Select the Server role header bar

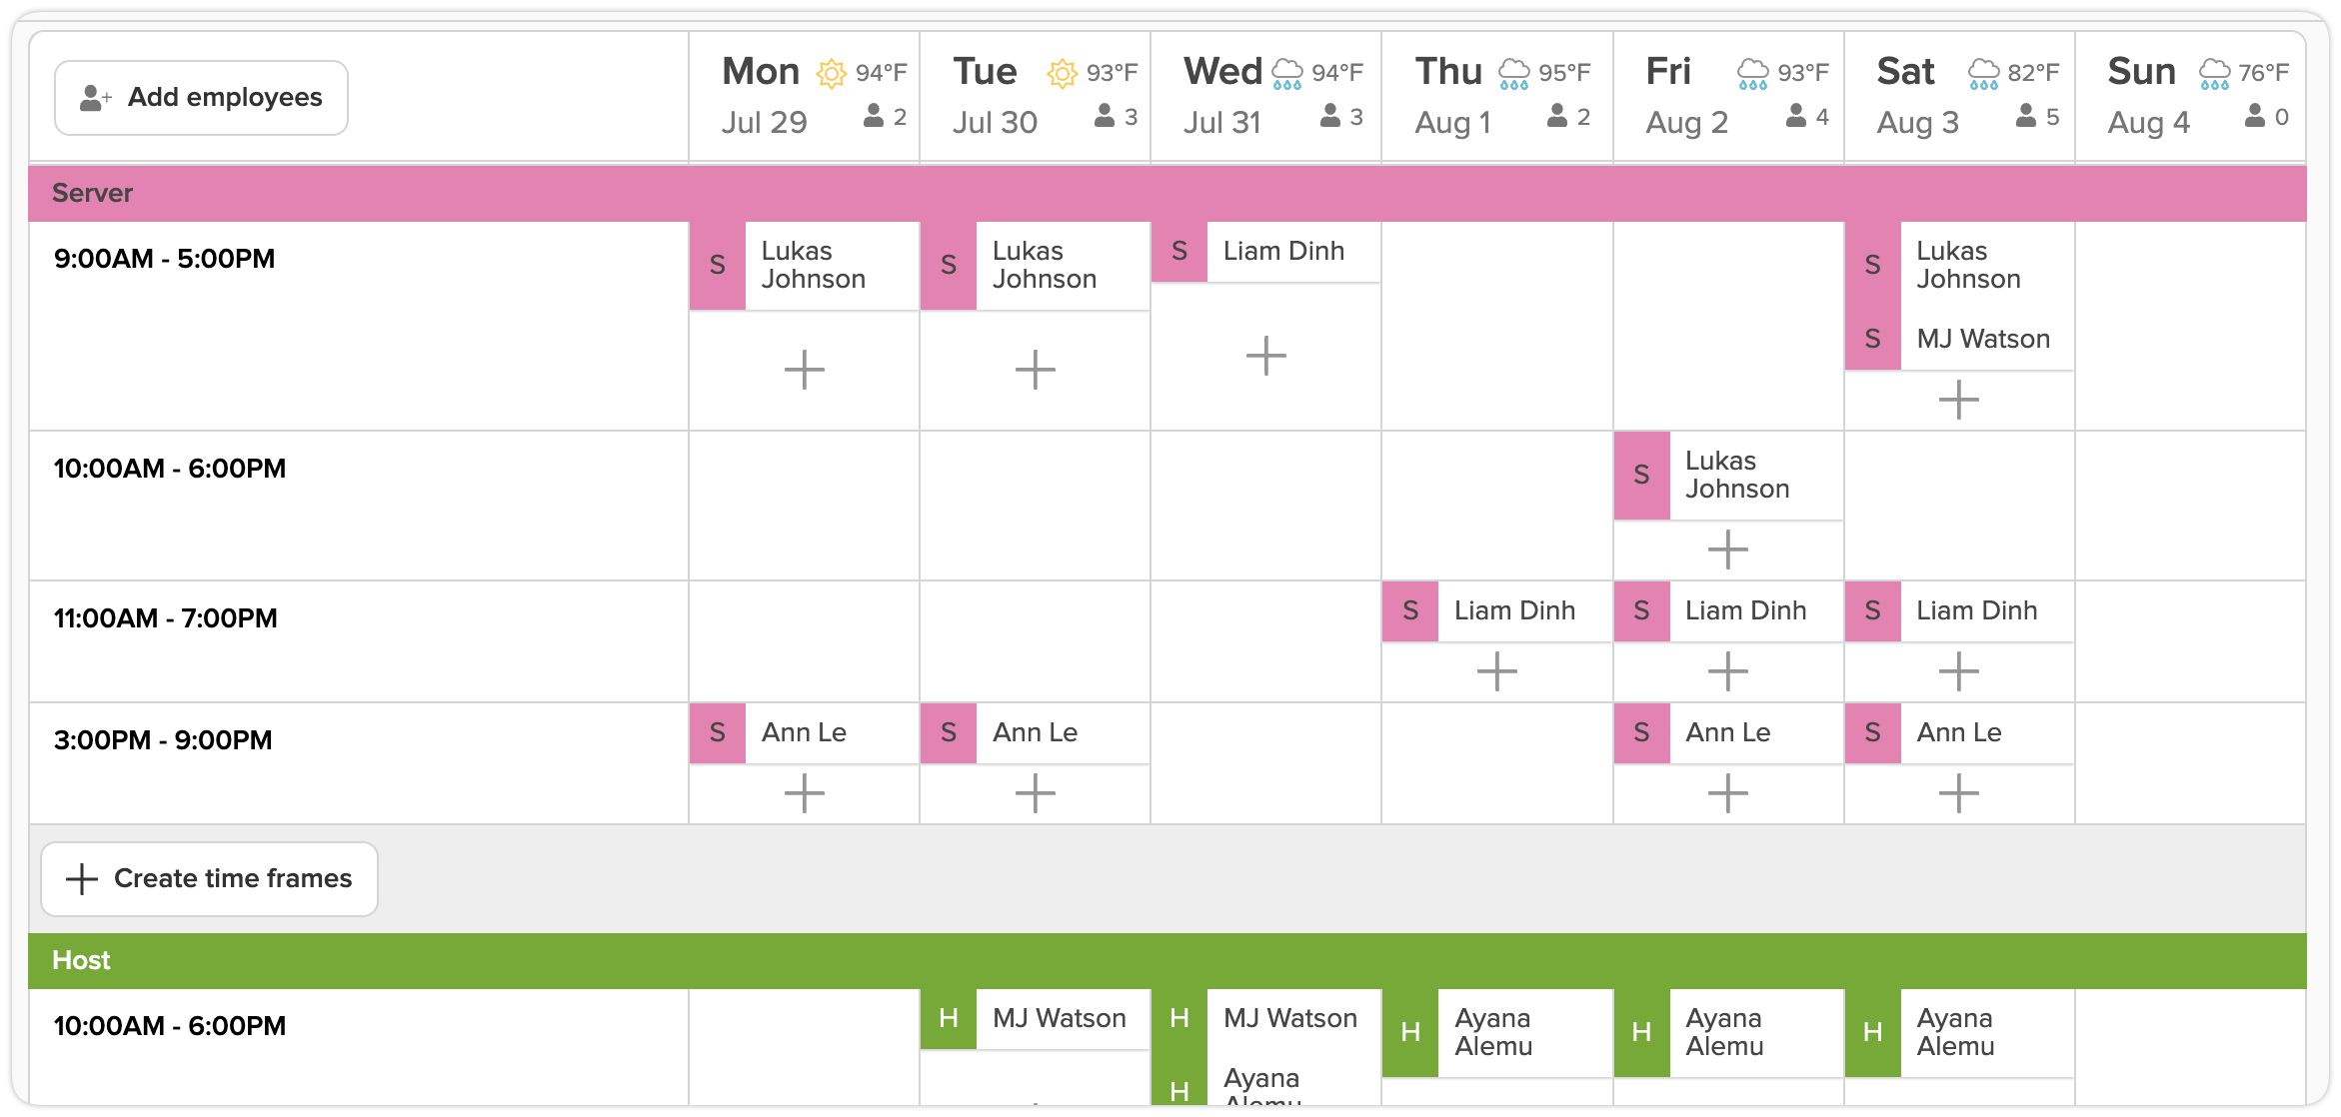(1167, 193)
